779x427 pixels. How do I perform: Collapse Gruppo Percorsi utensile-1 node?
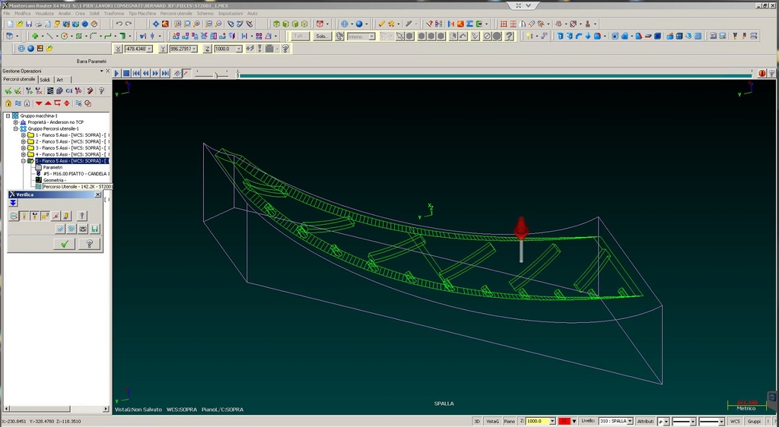pos(15,128)
